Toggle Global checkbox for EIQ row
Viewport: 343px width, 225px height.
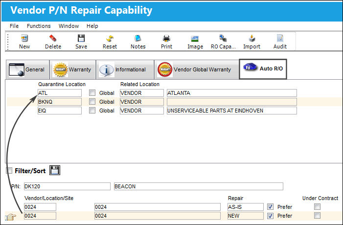[x=92, y=110]
